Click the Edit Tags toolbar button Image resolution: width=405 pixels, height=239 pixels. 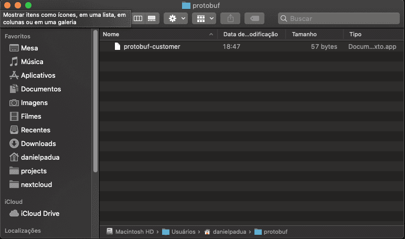tap(254, 18)
